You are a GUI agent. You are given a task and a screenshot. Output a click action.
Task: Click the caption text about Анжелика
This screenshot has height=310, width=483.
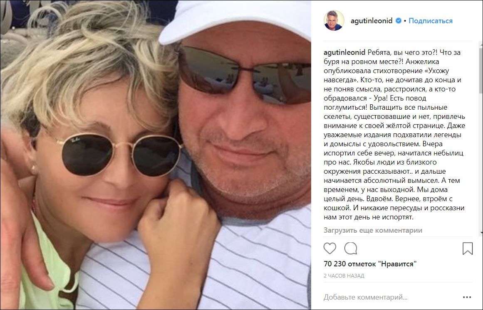[x=394, y=134]
